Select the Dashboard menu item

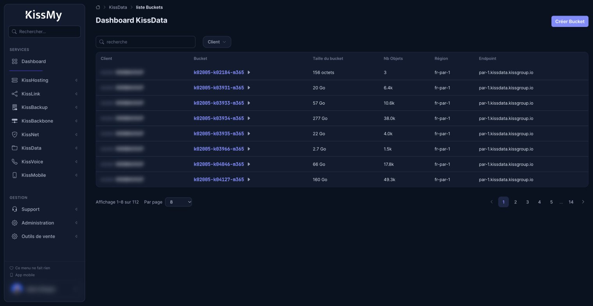[44, 61]
